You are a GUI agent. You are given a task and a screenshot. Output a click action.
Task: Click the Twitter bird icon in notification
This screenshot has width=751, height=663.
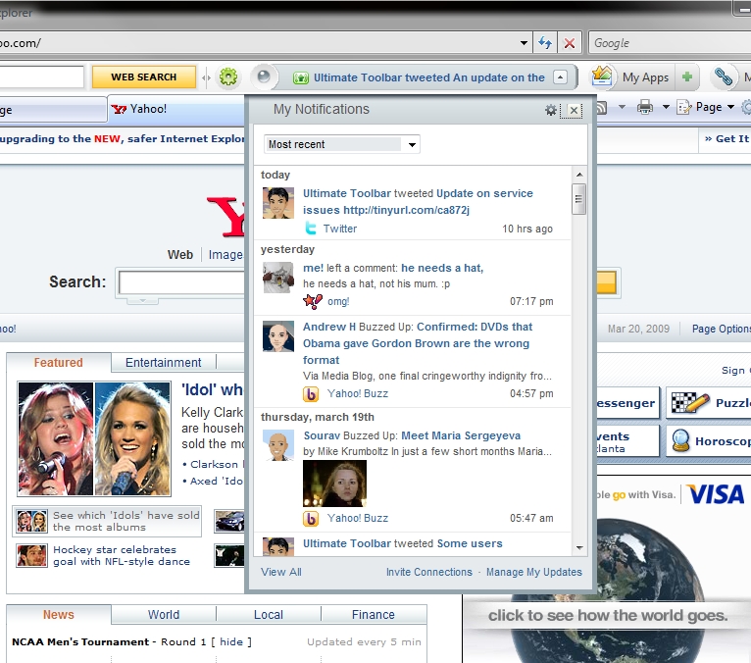(311, 229)
